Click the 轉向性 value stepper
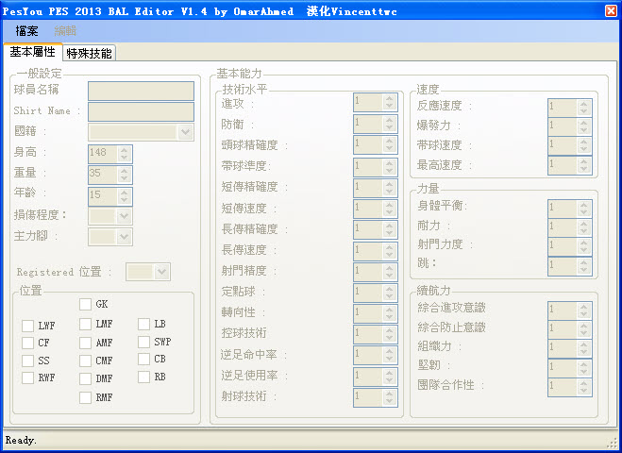The height and width of the screenshot is (453, 622). coord(376,313)
